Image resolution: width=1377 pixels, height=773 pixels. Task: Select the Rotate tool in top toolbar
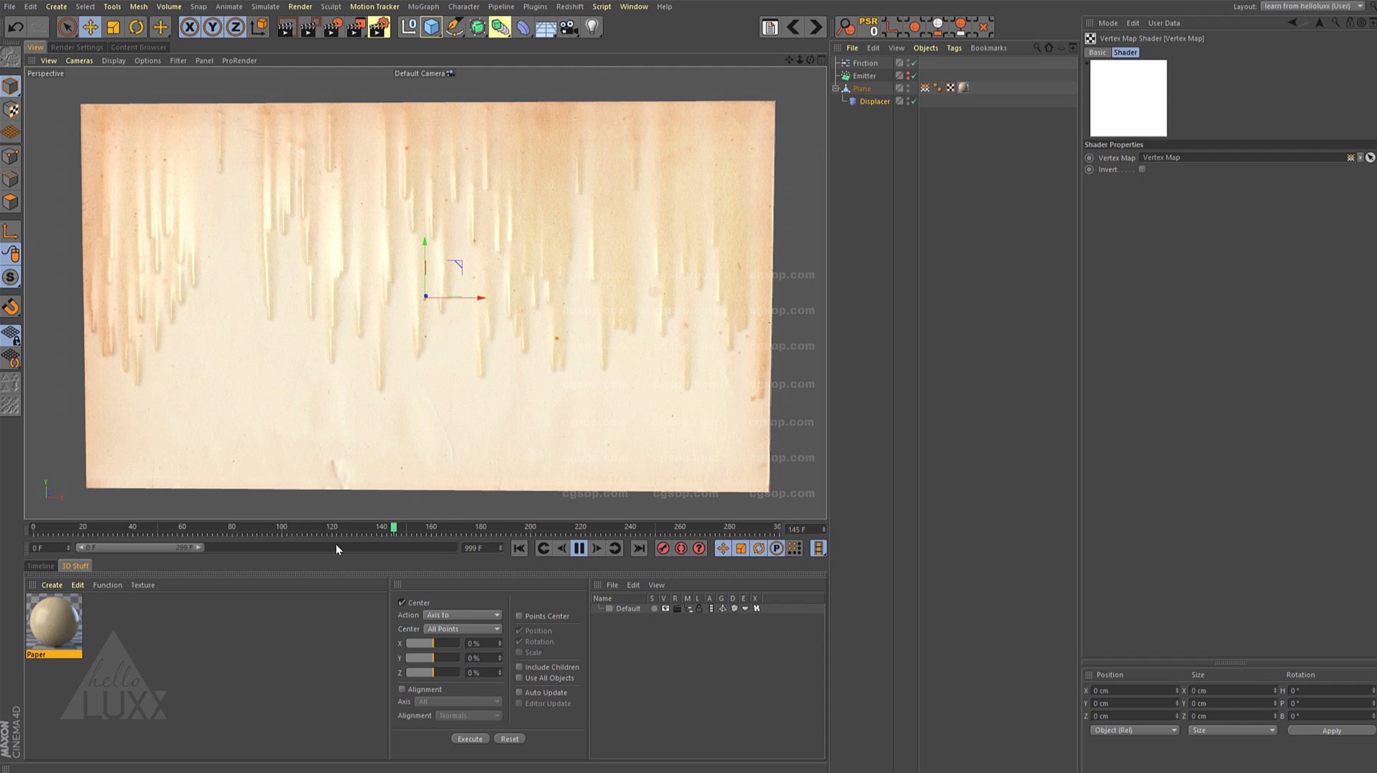click(137, 27)
